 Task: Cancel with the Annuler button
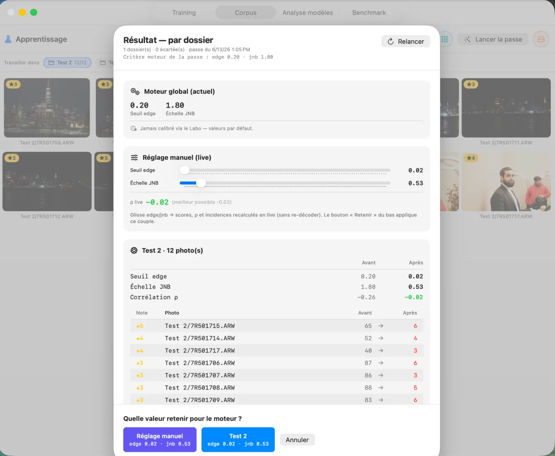pos(297,440)
